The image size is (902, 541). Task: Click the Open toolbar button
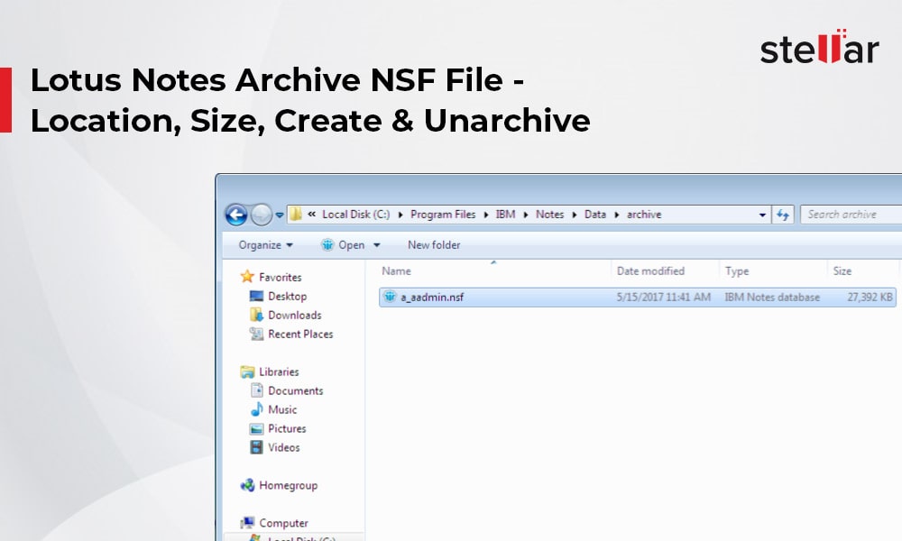pyautogui.click(x=351, y=244)
